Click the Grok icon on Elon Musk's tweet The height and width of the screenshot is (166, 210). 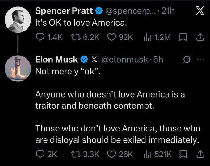(187, 59)
